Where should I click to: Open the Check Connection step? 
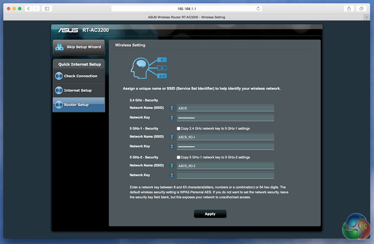coord(79,76)
